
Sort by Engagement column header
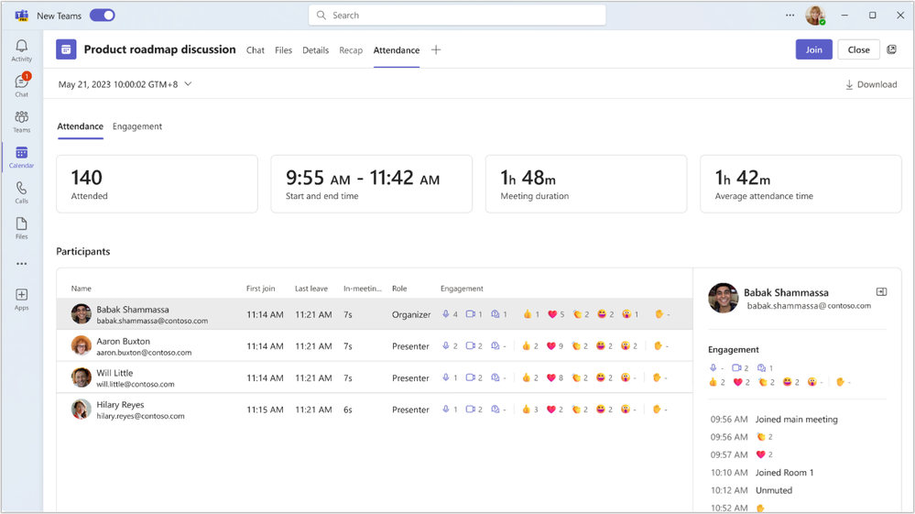462,289
